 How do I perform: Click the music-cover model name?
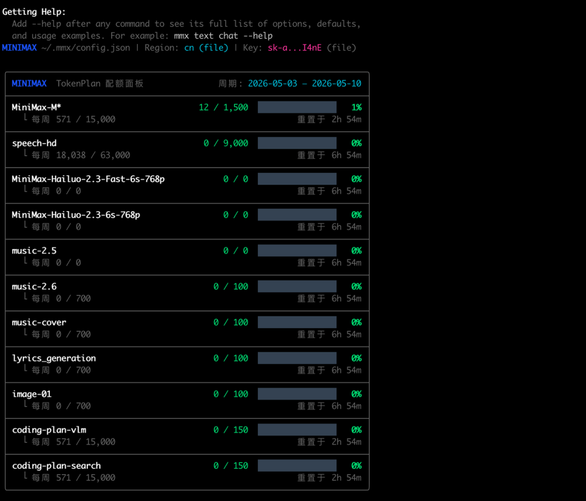[39, 322]
